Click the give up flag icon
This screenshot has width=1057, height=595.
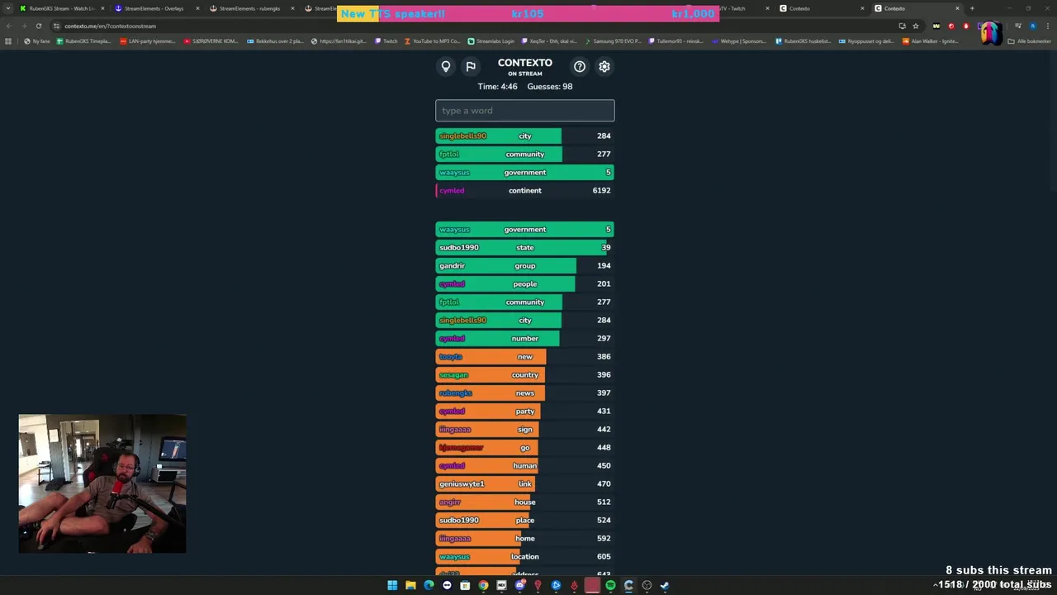pos(471,66)
